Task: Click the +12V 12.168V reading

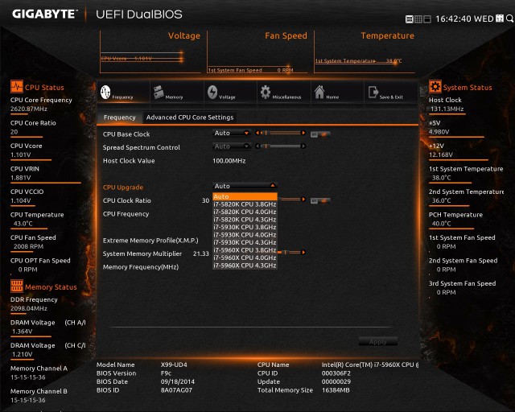Action: point(441,154)
